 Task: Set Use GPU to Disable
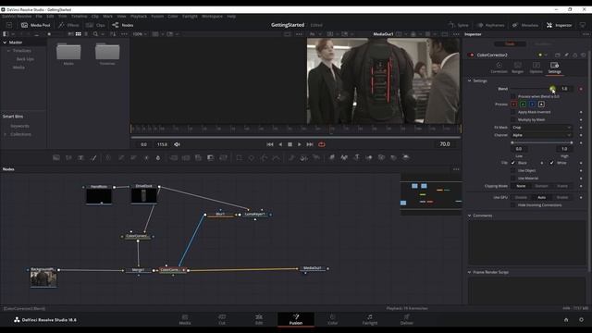pyautogui.click(x=521, y=197)
